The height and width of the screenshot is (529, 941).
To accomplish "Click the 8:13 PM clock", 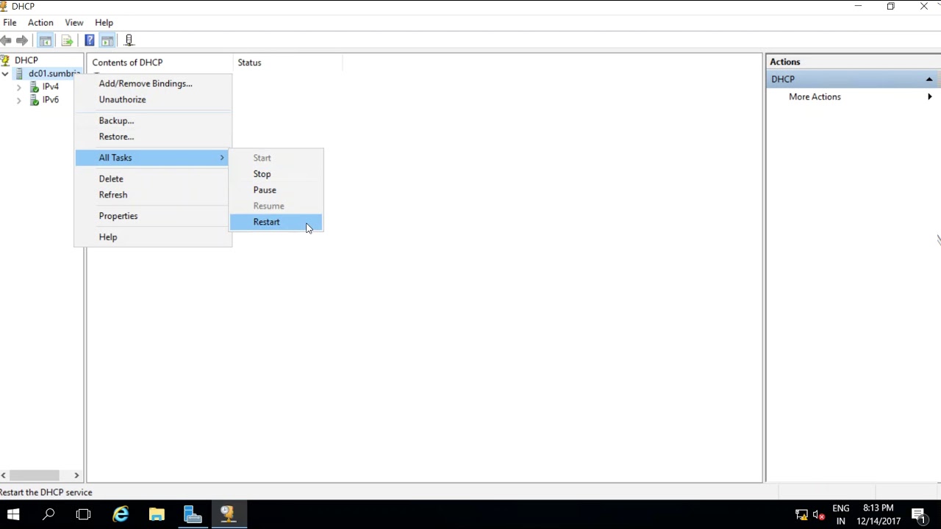I will pos(879,508).
